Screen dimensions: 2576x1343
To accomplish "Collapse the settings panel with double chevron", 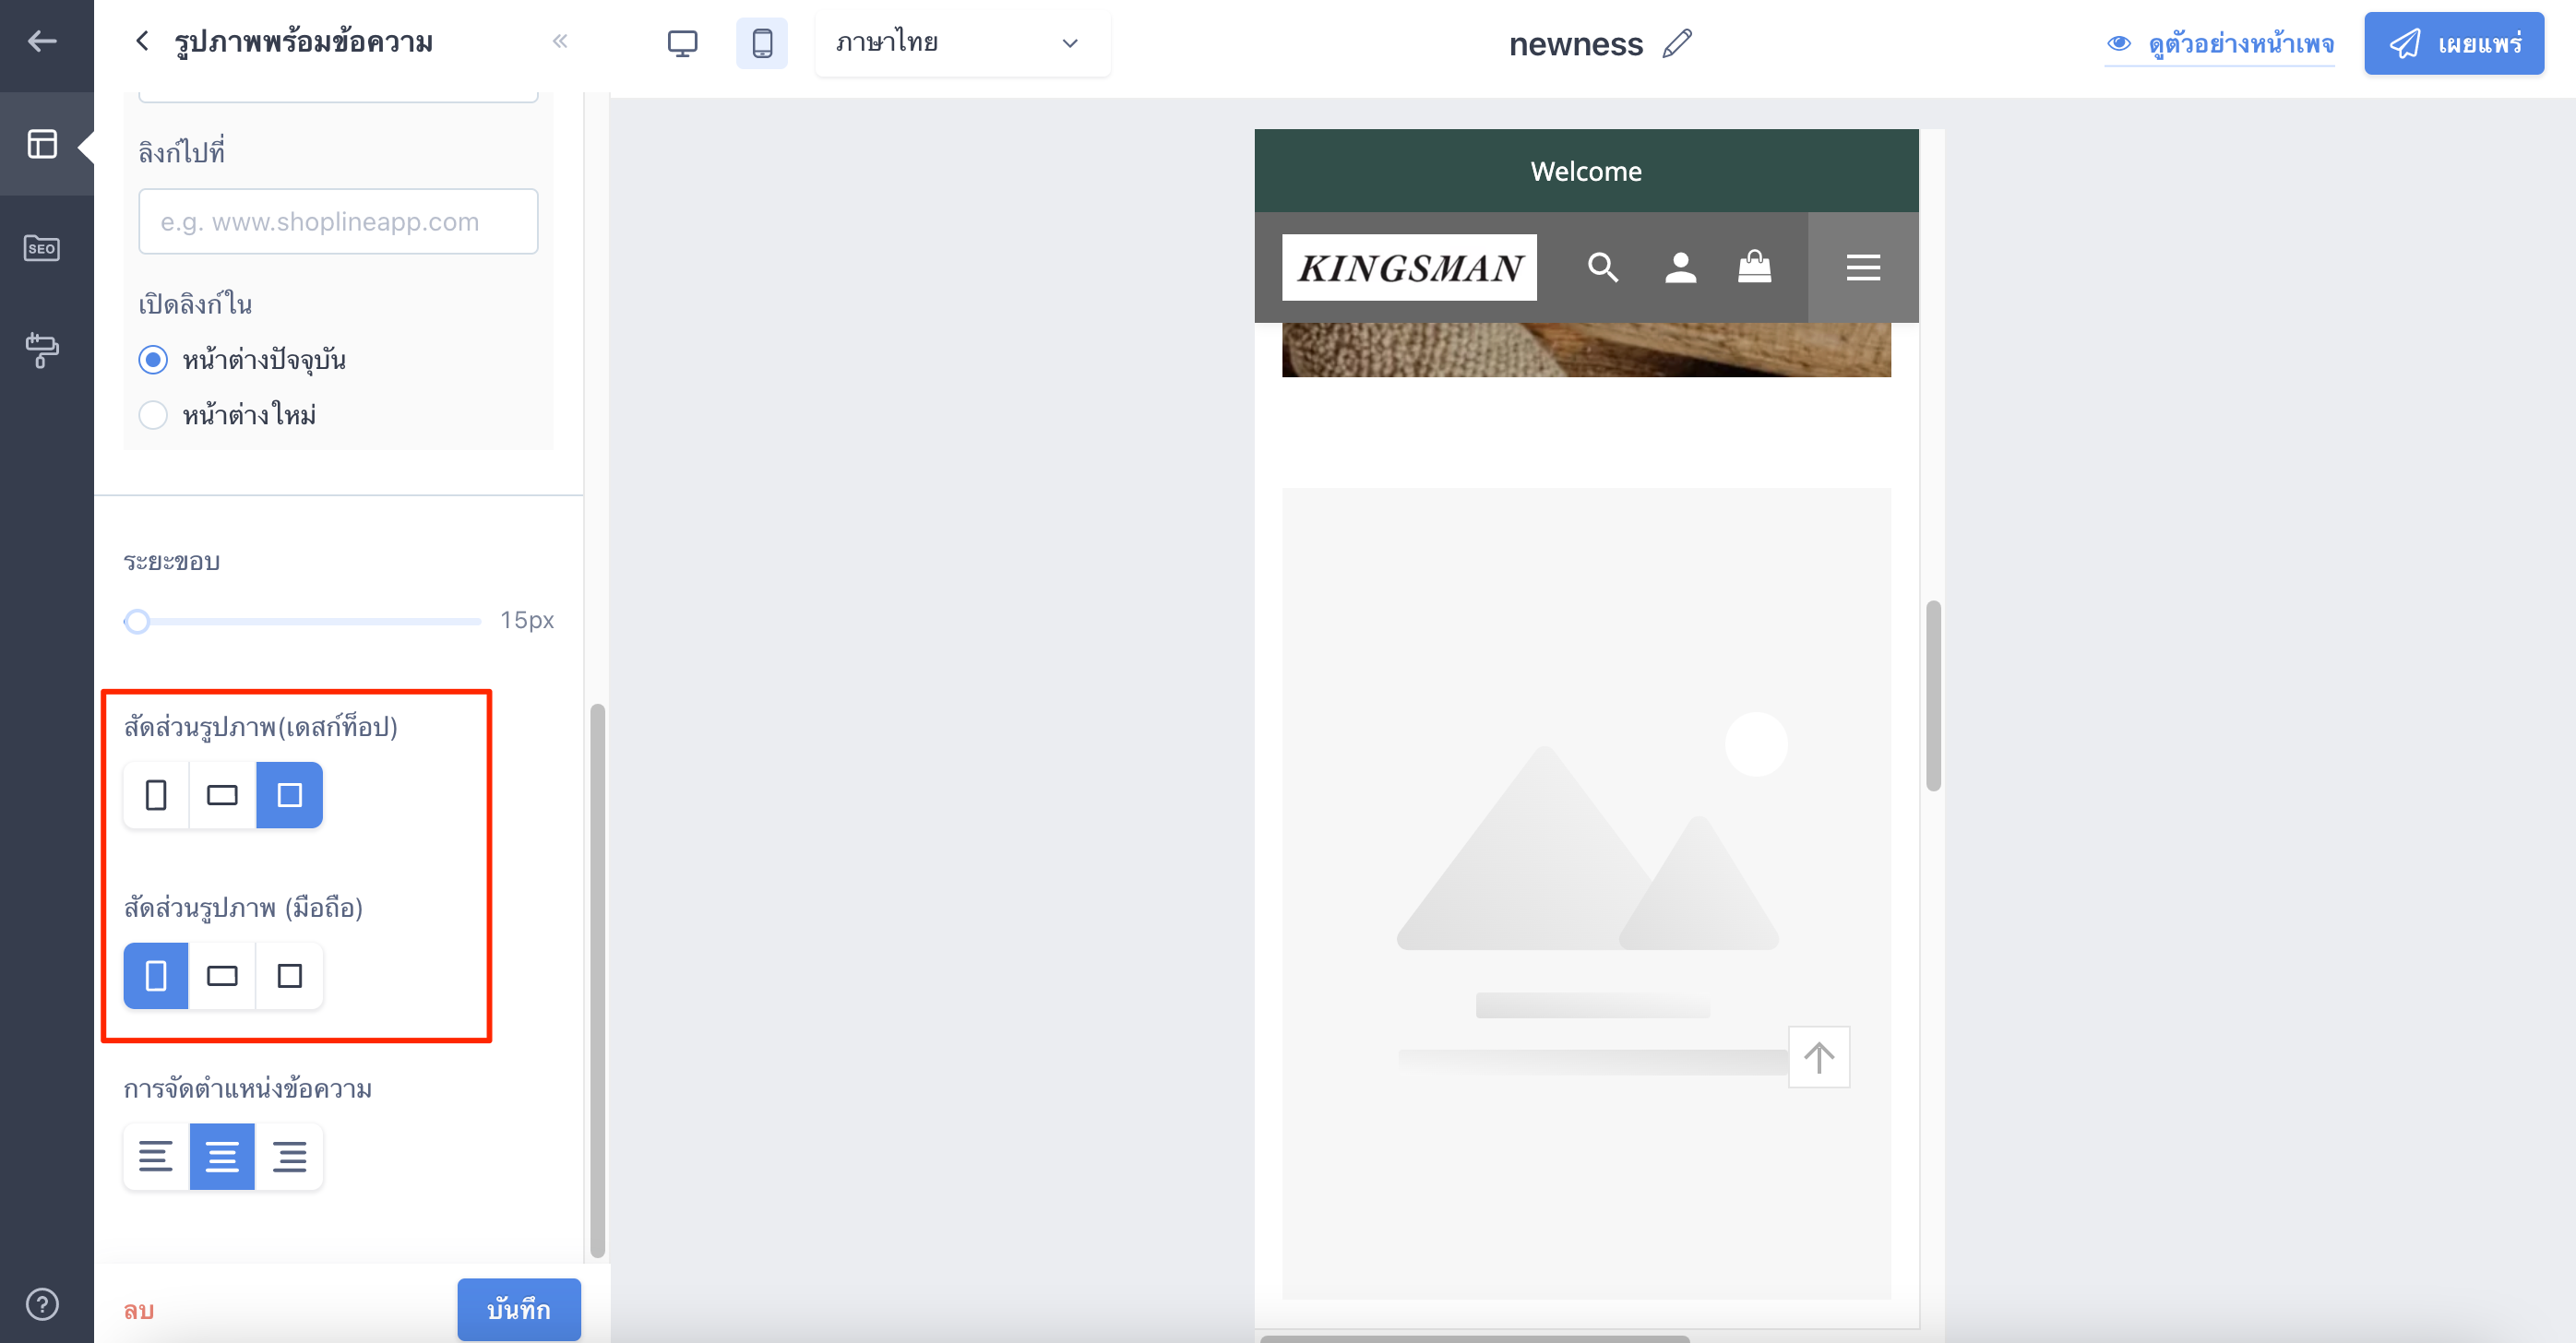I will click(560, 41).
